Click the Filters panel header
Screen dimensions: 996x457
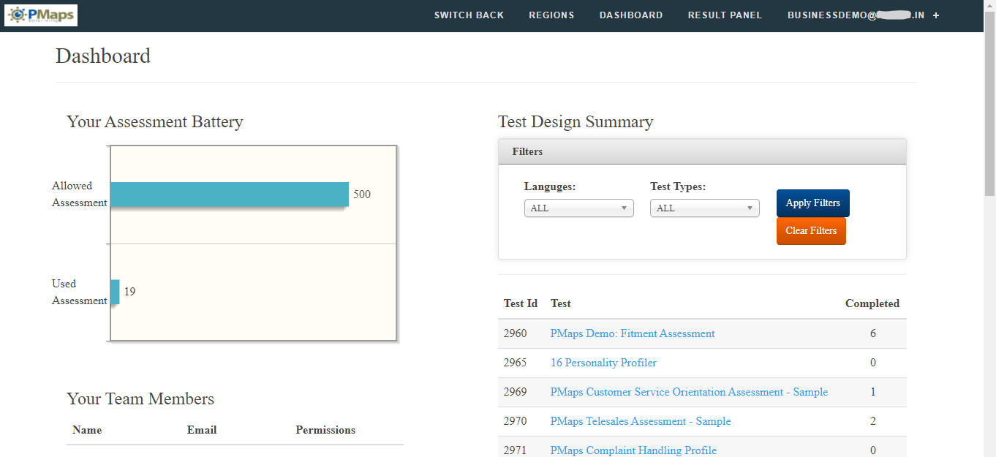click(x=701, y=151)
